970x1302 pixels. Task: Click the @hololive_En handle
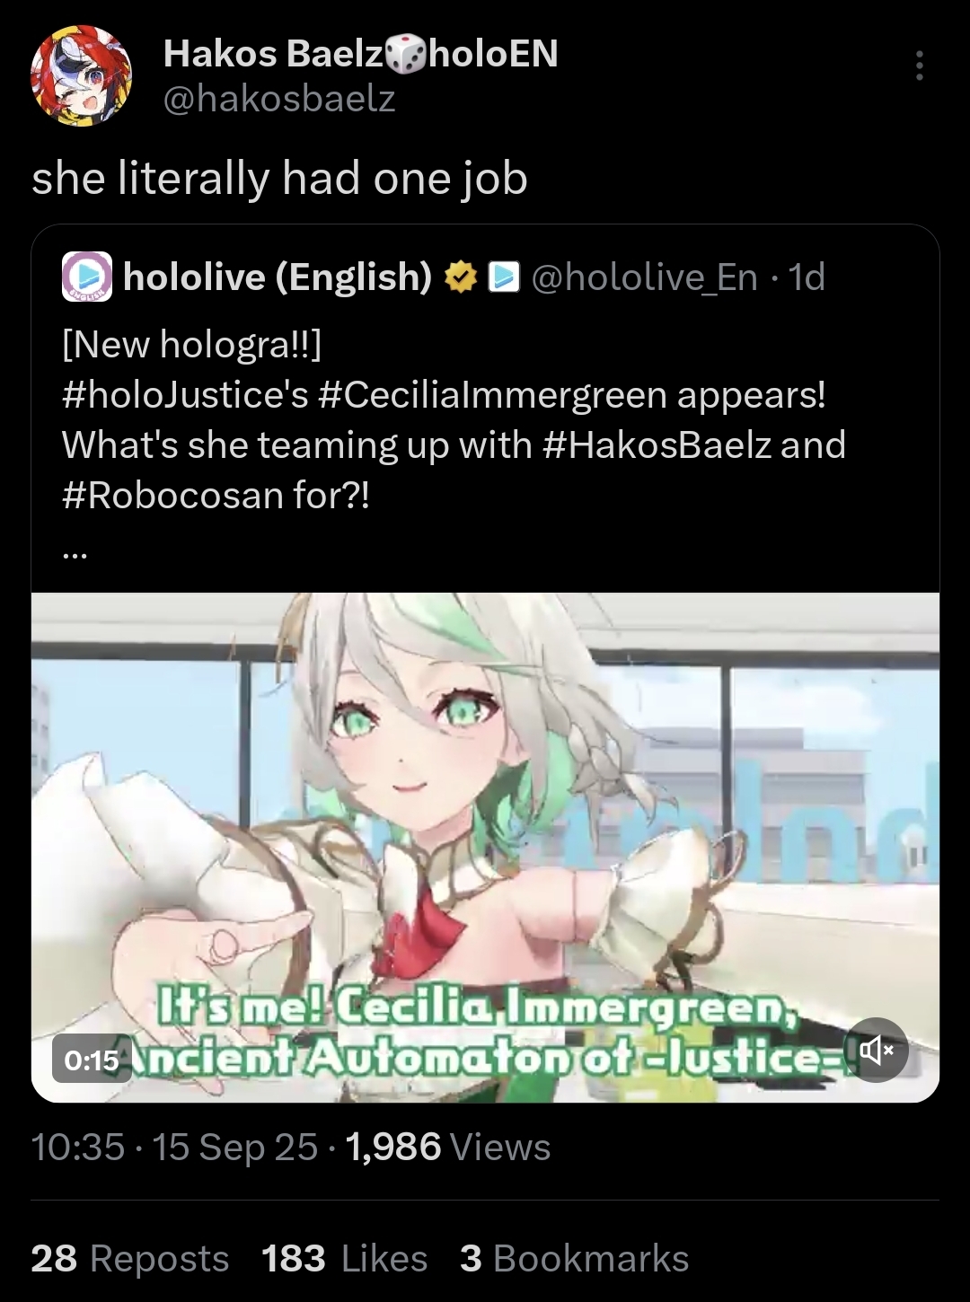click(x=645, y=277)
